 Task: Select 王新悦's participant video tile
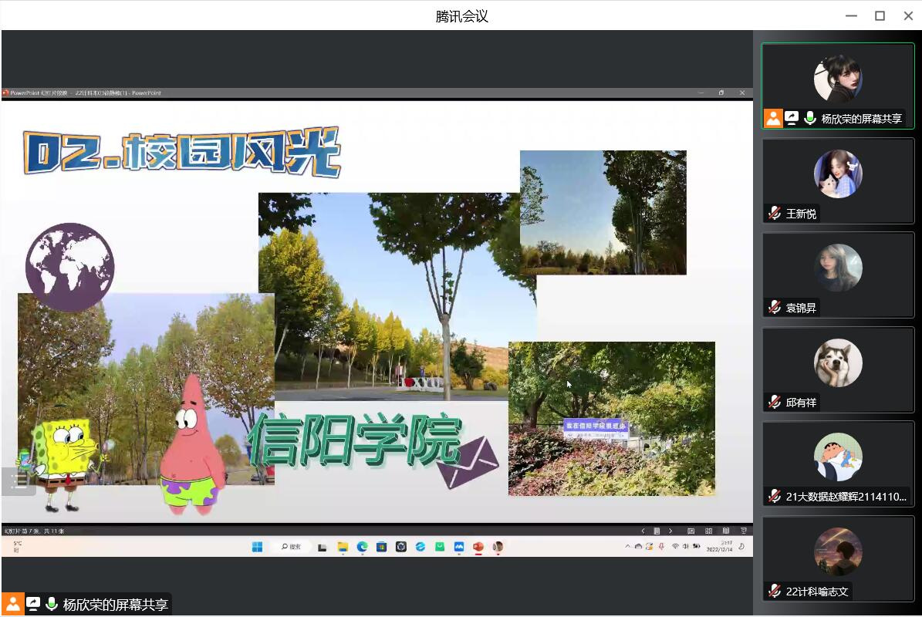tap(837, 181)
